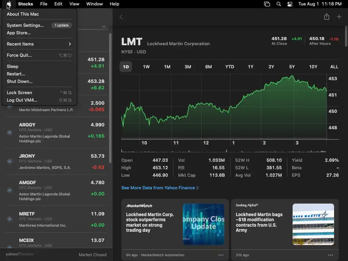Image resolution: width=348 pixels, height=261 pixels.
Task: Open App Store from Apple menu
Action: (x=39, y=33)
